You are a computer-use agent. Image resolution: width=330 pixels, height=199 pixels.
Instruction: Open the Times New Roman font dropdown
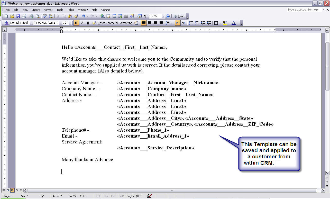click(60, 23)
